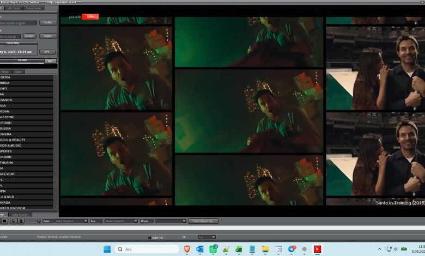Click the Ara search box in taskbar

[147, 249]
